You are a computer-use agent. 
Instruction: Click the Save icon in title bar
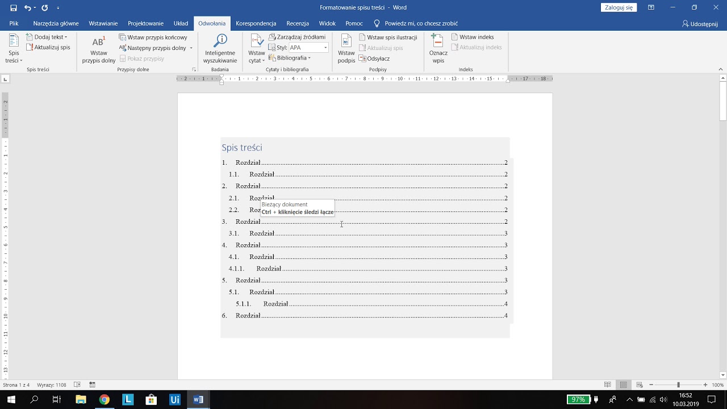(x=14, y=8)
